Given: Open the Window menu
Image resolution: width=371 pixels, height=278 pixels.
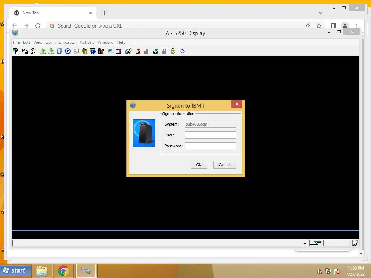Looking at the screenshot, I should point(105,42).
